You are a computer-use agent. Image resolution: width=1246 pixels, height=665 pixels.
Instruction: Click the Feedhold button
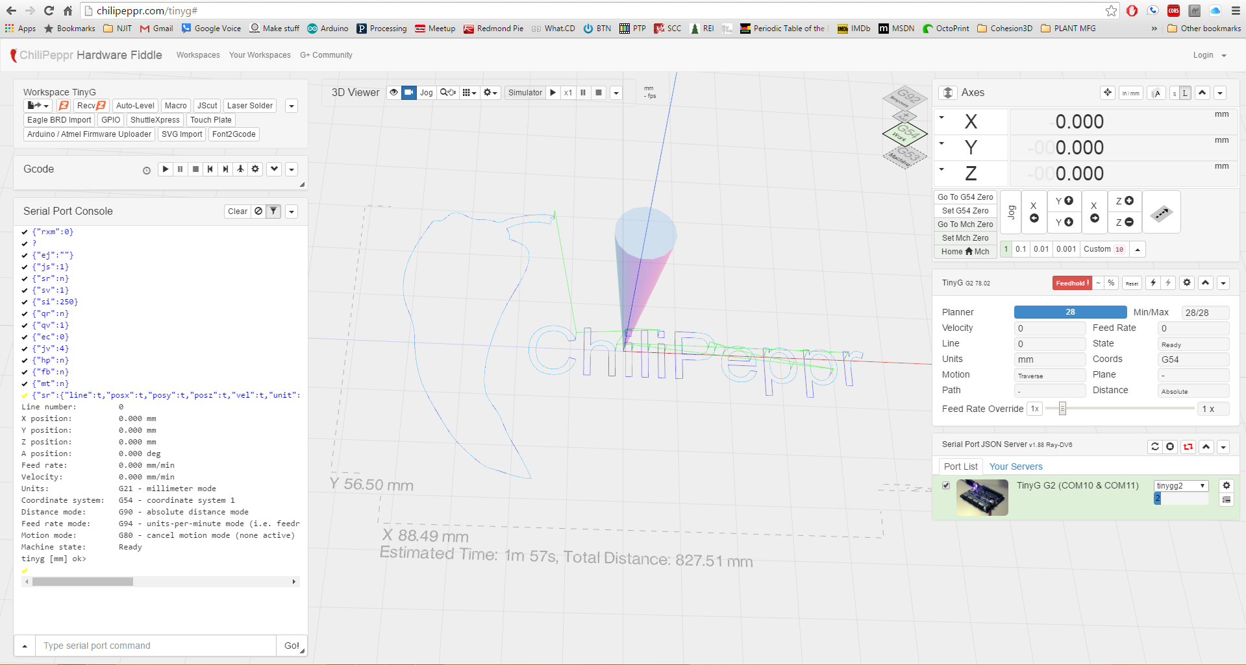(x=1072, y=283)
